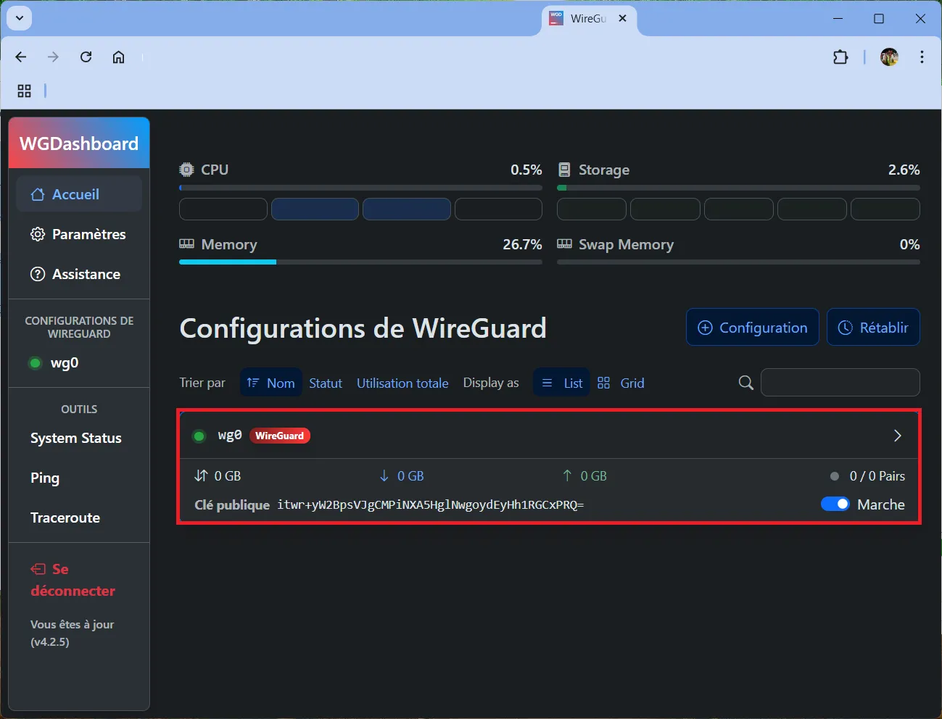942x719 pixels.
Task: Click the 0 / 0 Pairs count
Action: [877, 476]
